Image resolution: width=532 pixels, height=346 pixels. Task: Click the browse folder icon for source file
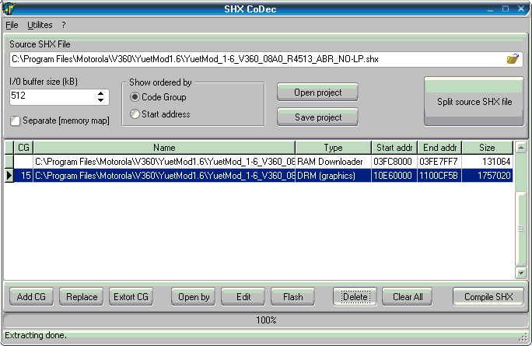[513, 58]
